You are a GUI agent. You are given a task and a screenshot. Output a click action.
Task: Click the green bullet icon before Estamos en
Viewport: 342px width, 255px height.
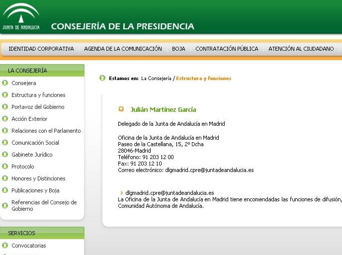102,78
